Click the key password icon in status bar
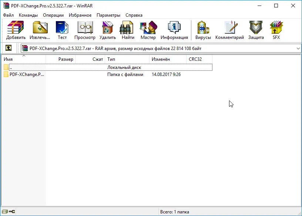 pyautogui.click(x=12, y=212)
